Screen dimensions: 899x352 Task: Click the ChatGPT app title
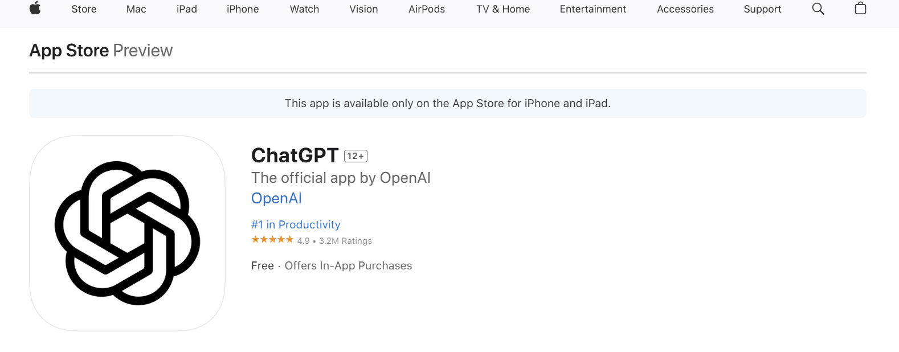(295, 155)
